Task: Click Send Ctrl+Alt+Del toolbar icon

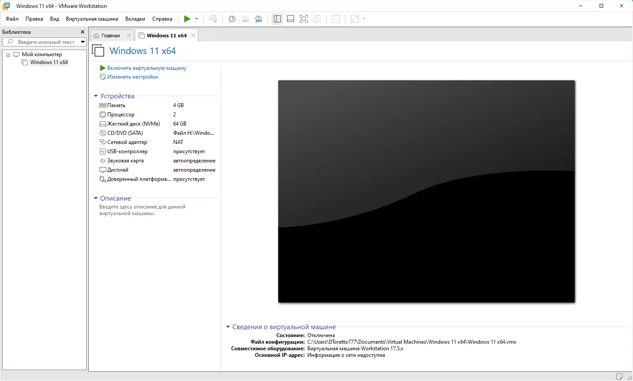Action: (x=213, y=19)
